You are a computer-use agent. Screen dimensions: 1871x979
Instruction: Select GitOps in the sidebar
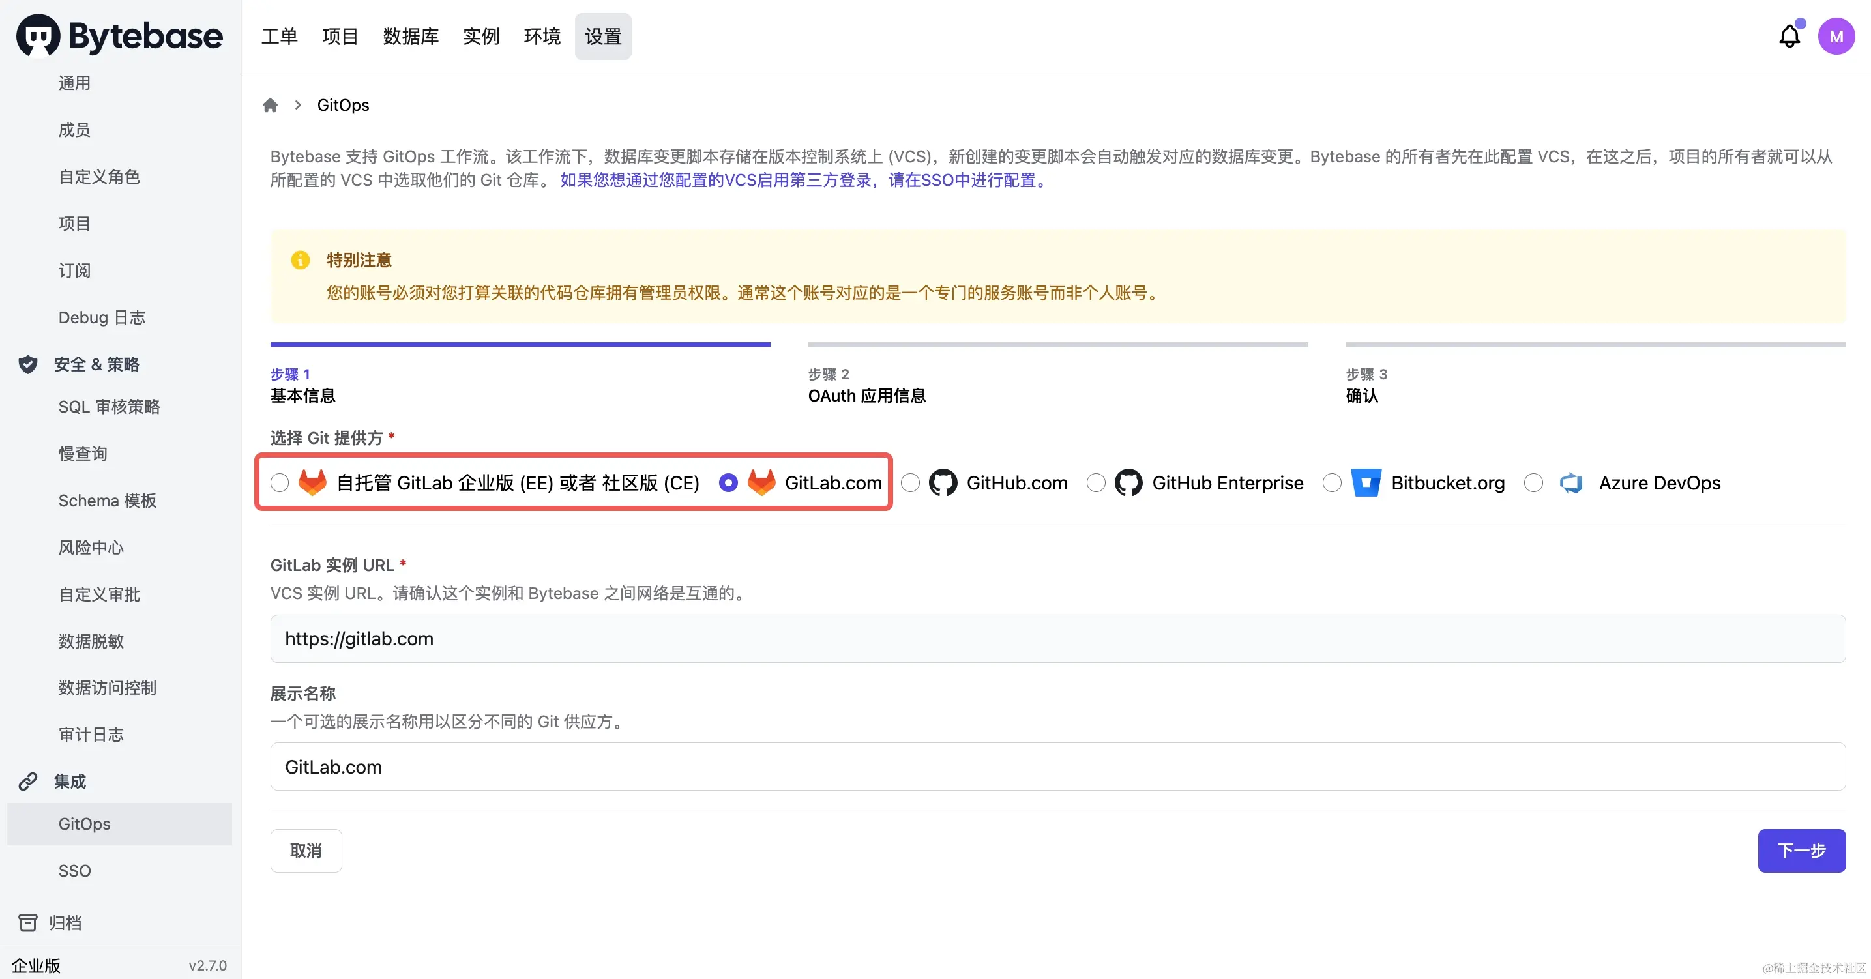[x=84, y=824]
